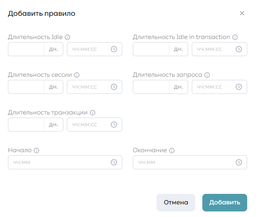
Task: Open info hint for Длительность транзакции
Action: point(92,113)
